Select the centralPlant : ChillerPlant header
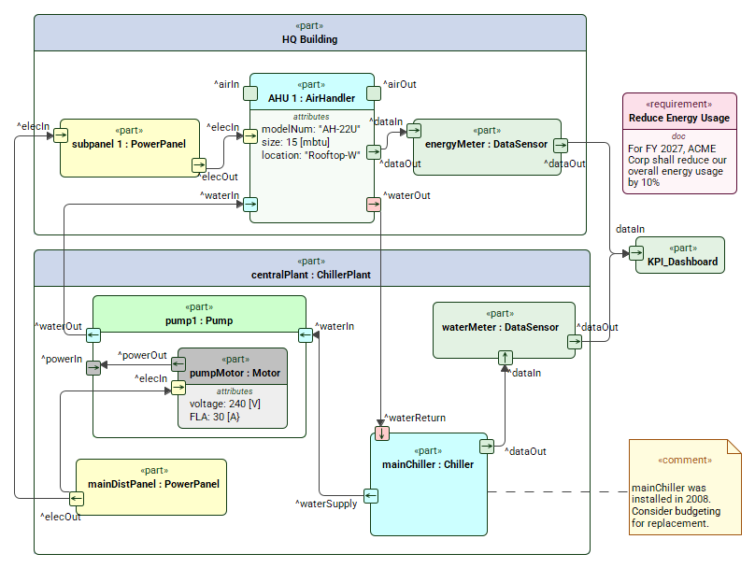 [311, 268]
